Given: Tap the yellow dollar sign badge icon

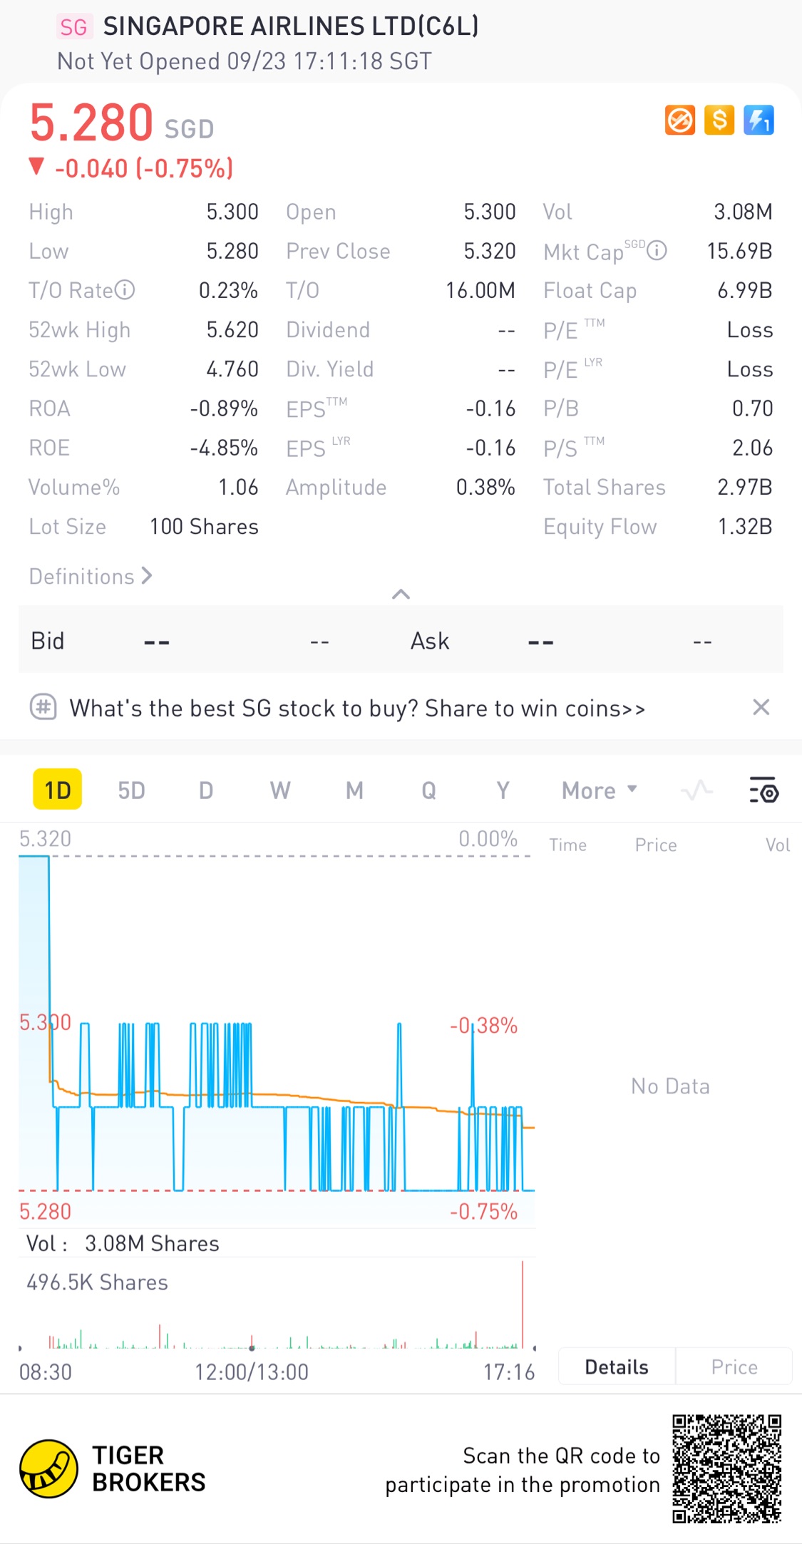Looking at the screenshot, I should click(x=719, y=120).
